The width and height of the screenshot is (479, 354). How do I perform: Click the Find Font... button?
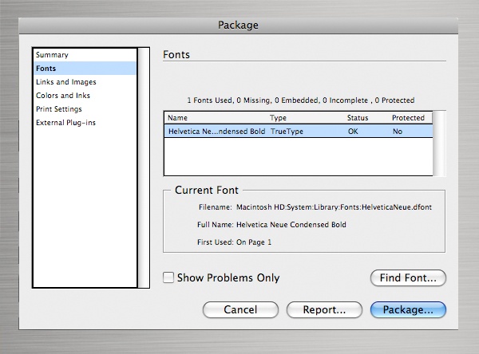[408, 277]
